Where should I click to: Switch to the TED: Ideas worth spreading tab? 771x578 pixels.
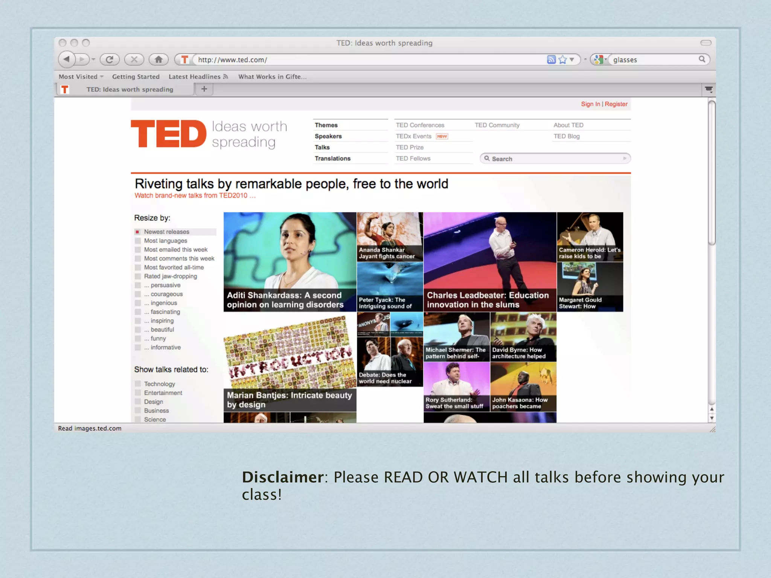tap(130, 89)
